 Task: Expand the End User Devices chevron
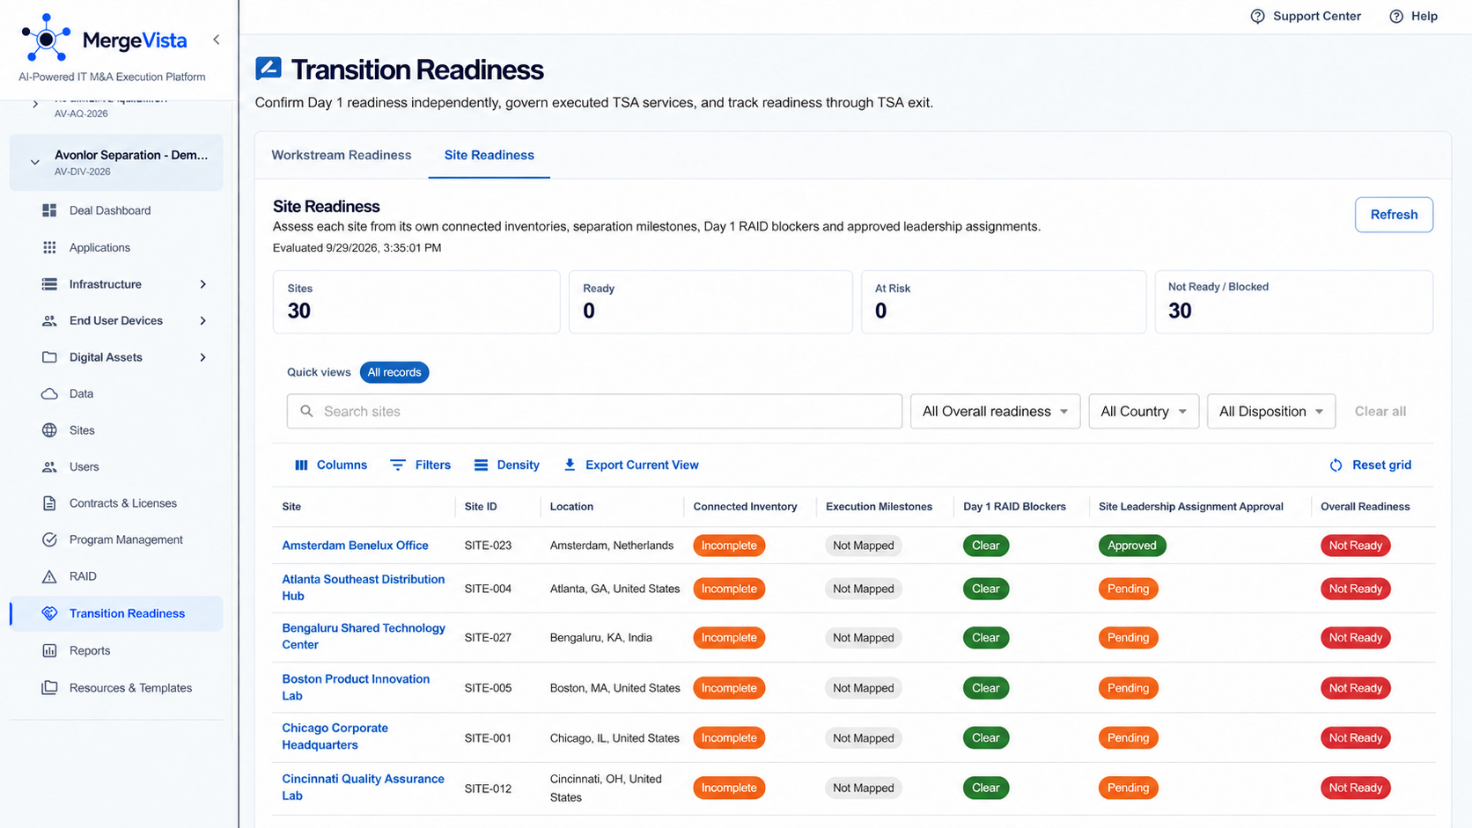[203, 320]
